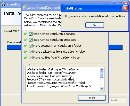
Task: Click the lightning bolt icon in Move VisualCron settings title
Action: pos(24,7)
